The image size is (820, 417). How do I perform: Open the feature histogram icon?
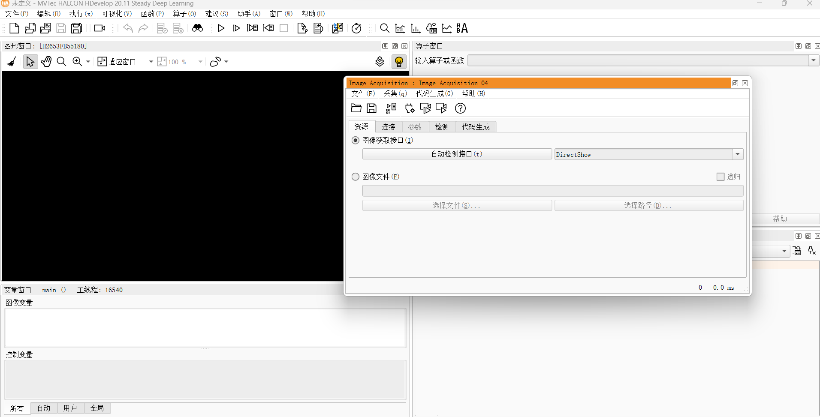pos(416,28)
